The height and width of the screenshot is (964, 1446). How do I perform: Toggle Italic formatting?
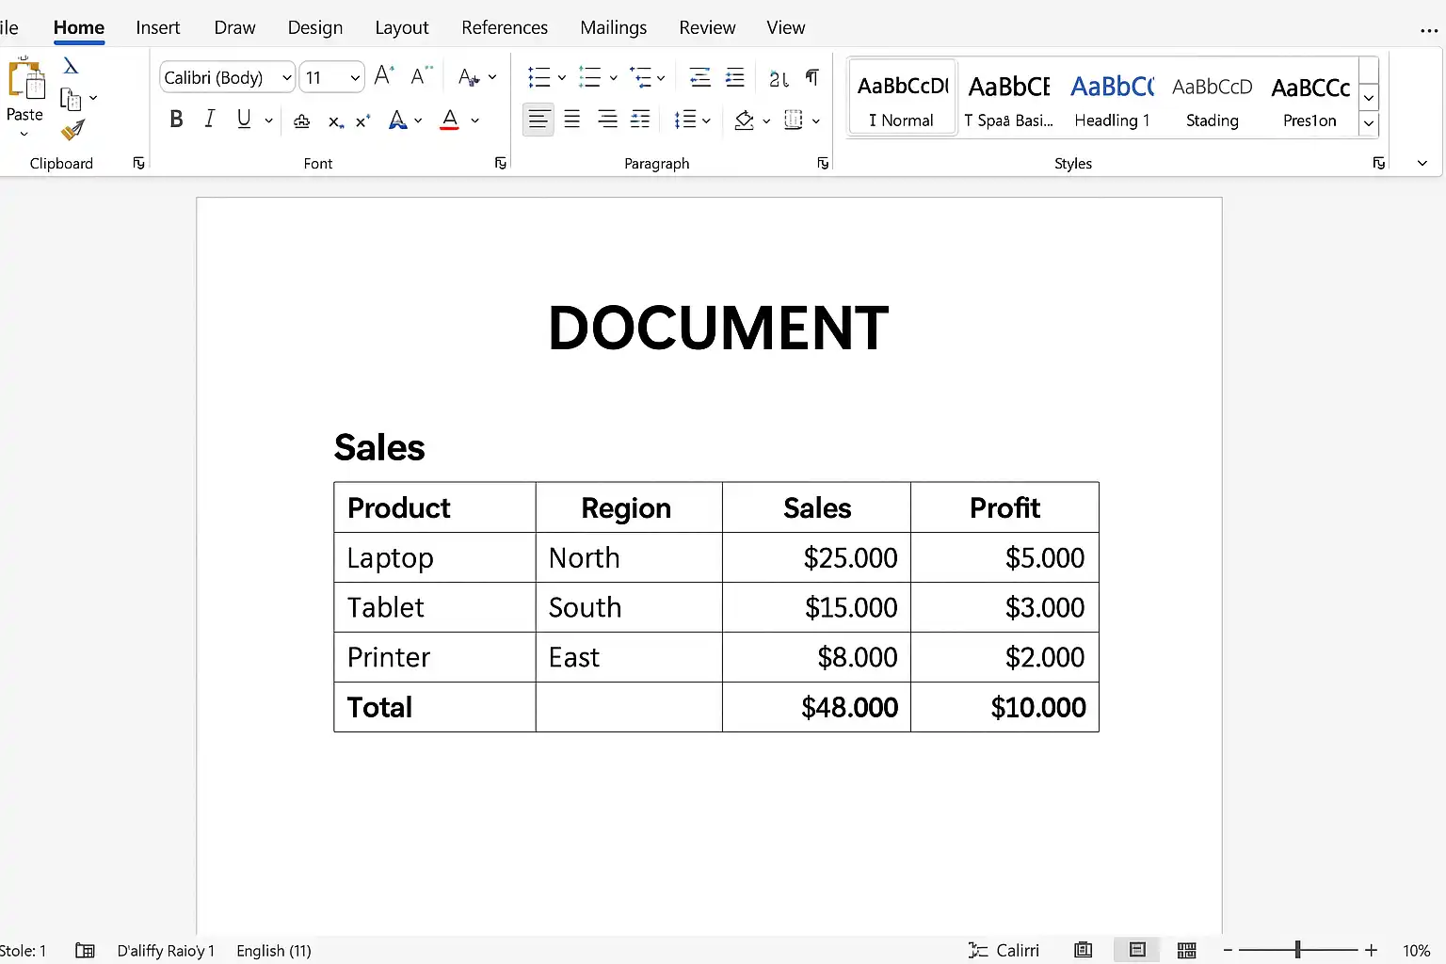pyautogui.click(x=210, y=119)
